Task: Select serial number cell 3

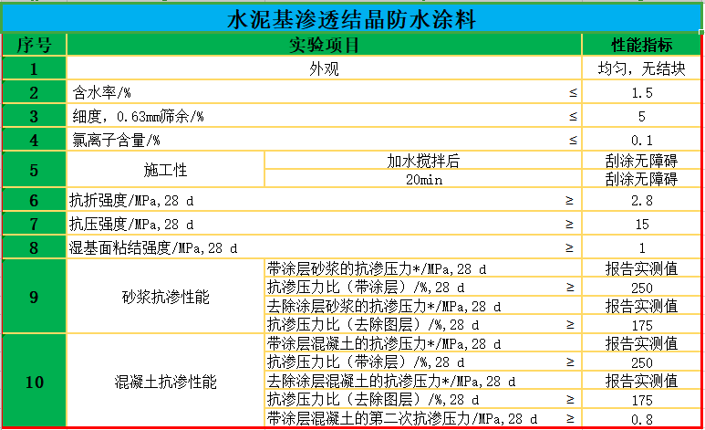Action: (x=34, y=116)
